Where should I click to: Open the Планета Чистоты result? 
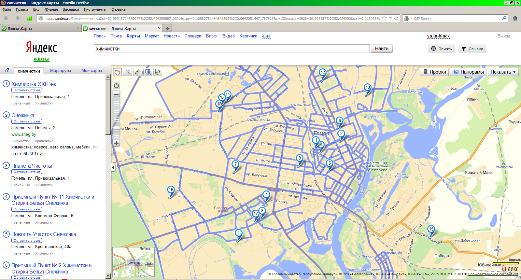[32, 166]
